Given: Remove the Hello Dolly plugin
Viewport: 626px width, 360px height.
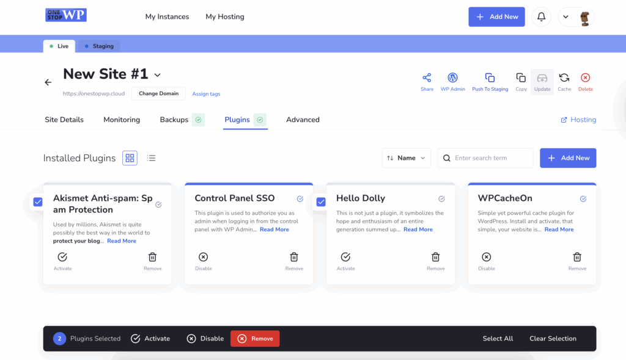Looking at the screenshot, I should [x=435, y=261].
